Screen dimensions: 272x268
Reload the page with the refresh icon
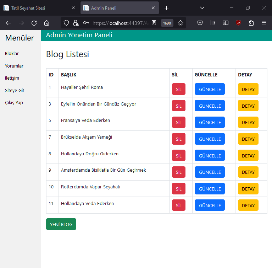[34, 23]
